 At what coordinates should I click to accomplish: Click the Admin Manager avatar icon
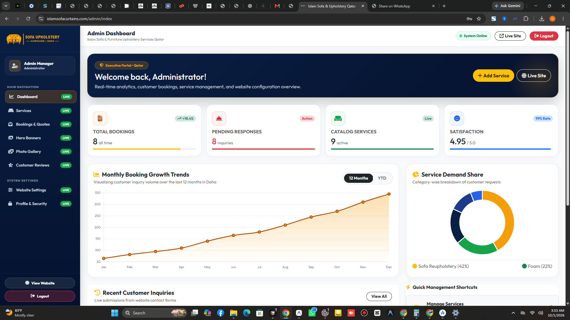[x=15, y=66]
